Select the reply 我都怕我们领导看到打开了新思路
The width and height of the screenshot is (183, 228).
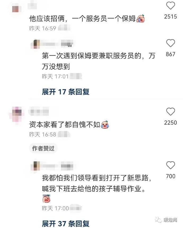97,183
